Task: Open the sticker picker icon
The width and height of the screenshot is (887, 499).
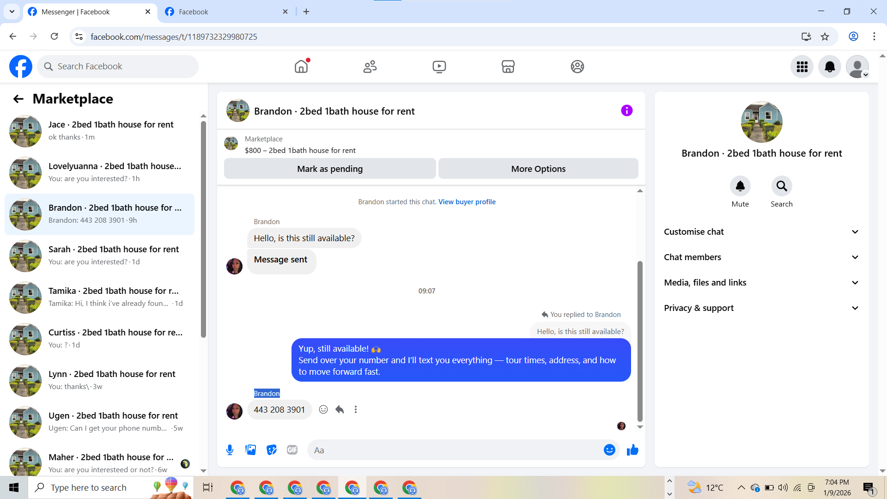Action: 272,450
